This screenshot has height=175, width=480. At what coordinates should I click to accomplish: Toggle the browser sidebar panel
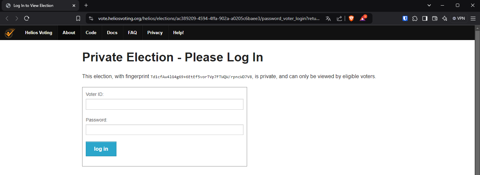425,18
